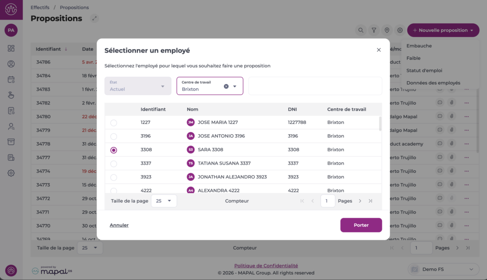Choose Embauche from the proposition menu

click(419, 46)
